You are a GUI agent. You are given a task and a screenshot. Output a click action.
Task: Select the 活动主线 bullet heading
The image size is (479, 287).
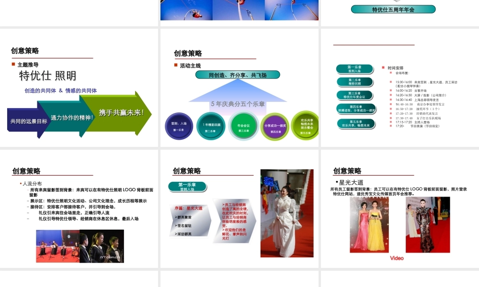[x=190, y=66]
